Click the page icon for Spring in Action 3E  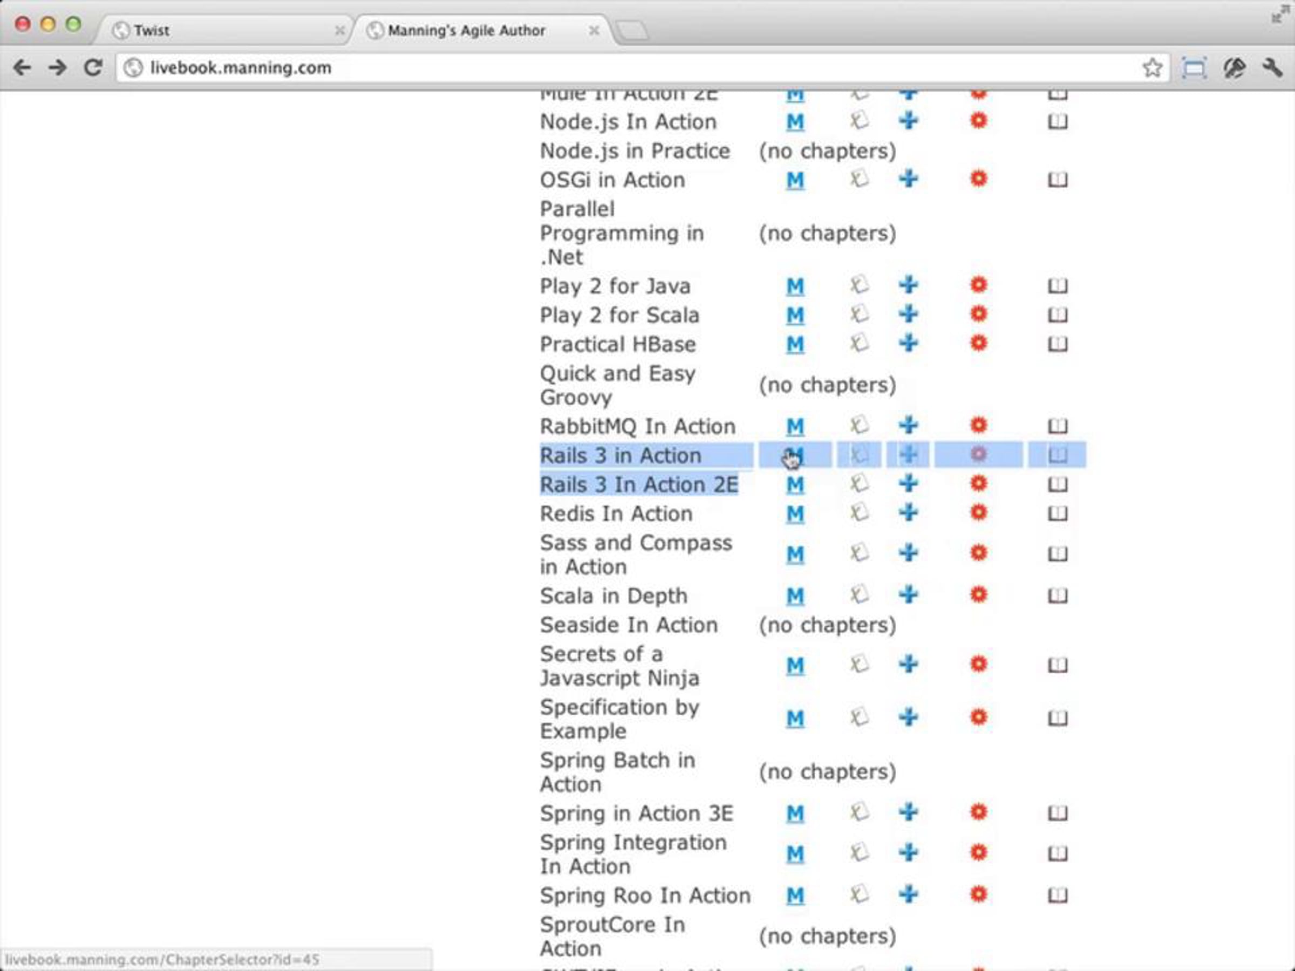click(x=859, y=812)
